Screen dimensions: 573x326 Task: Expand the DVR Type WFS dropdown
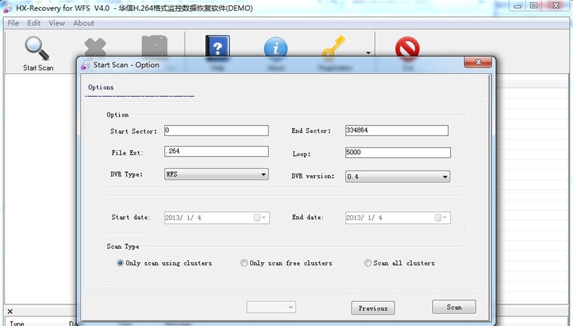[x=216, y=174]
